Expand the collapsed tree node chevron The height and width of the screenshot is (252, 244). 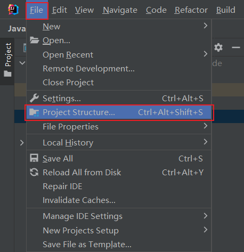tap(22, 143)
